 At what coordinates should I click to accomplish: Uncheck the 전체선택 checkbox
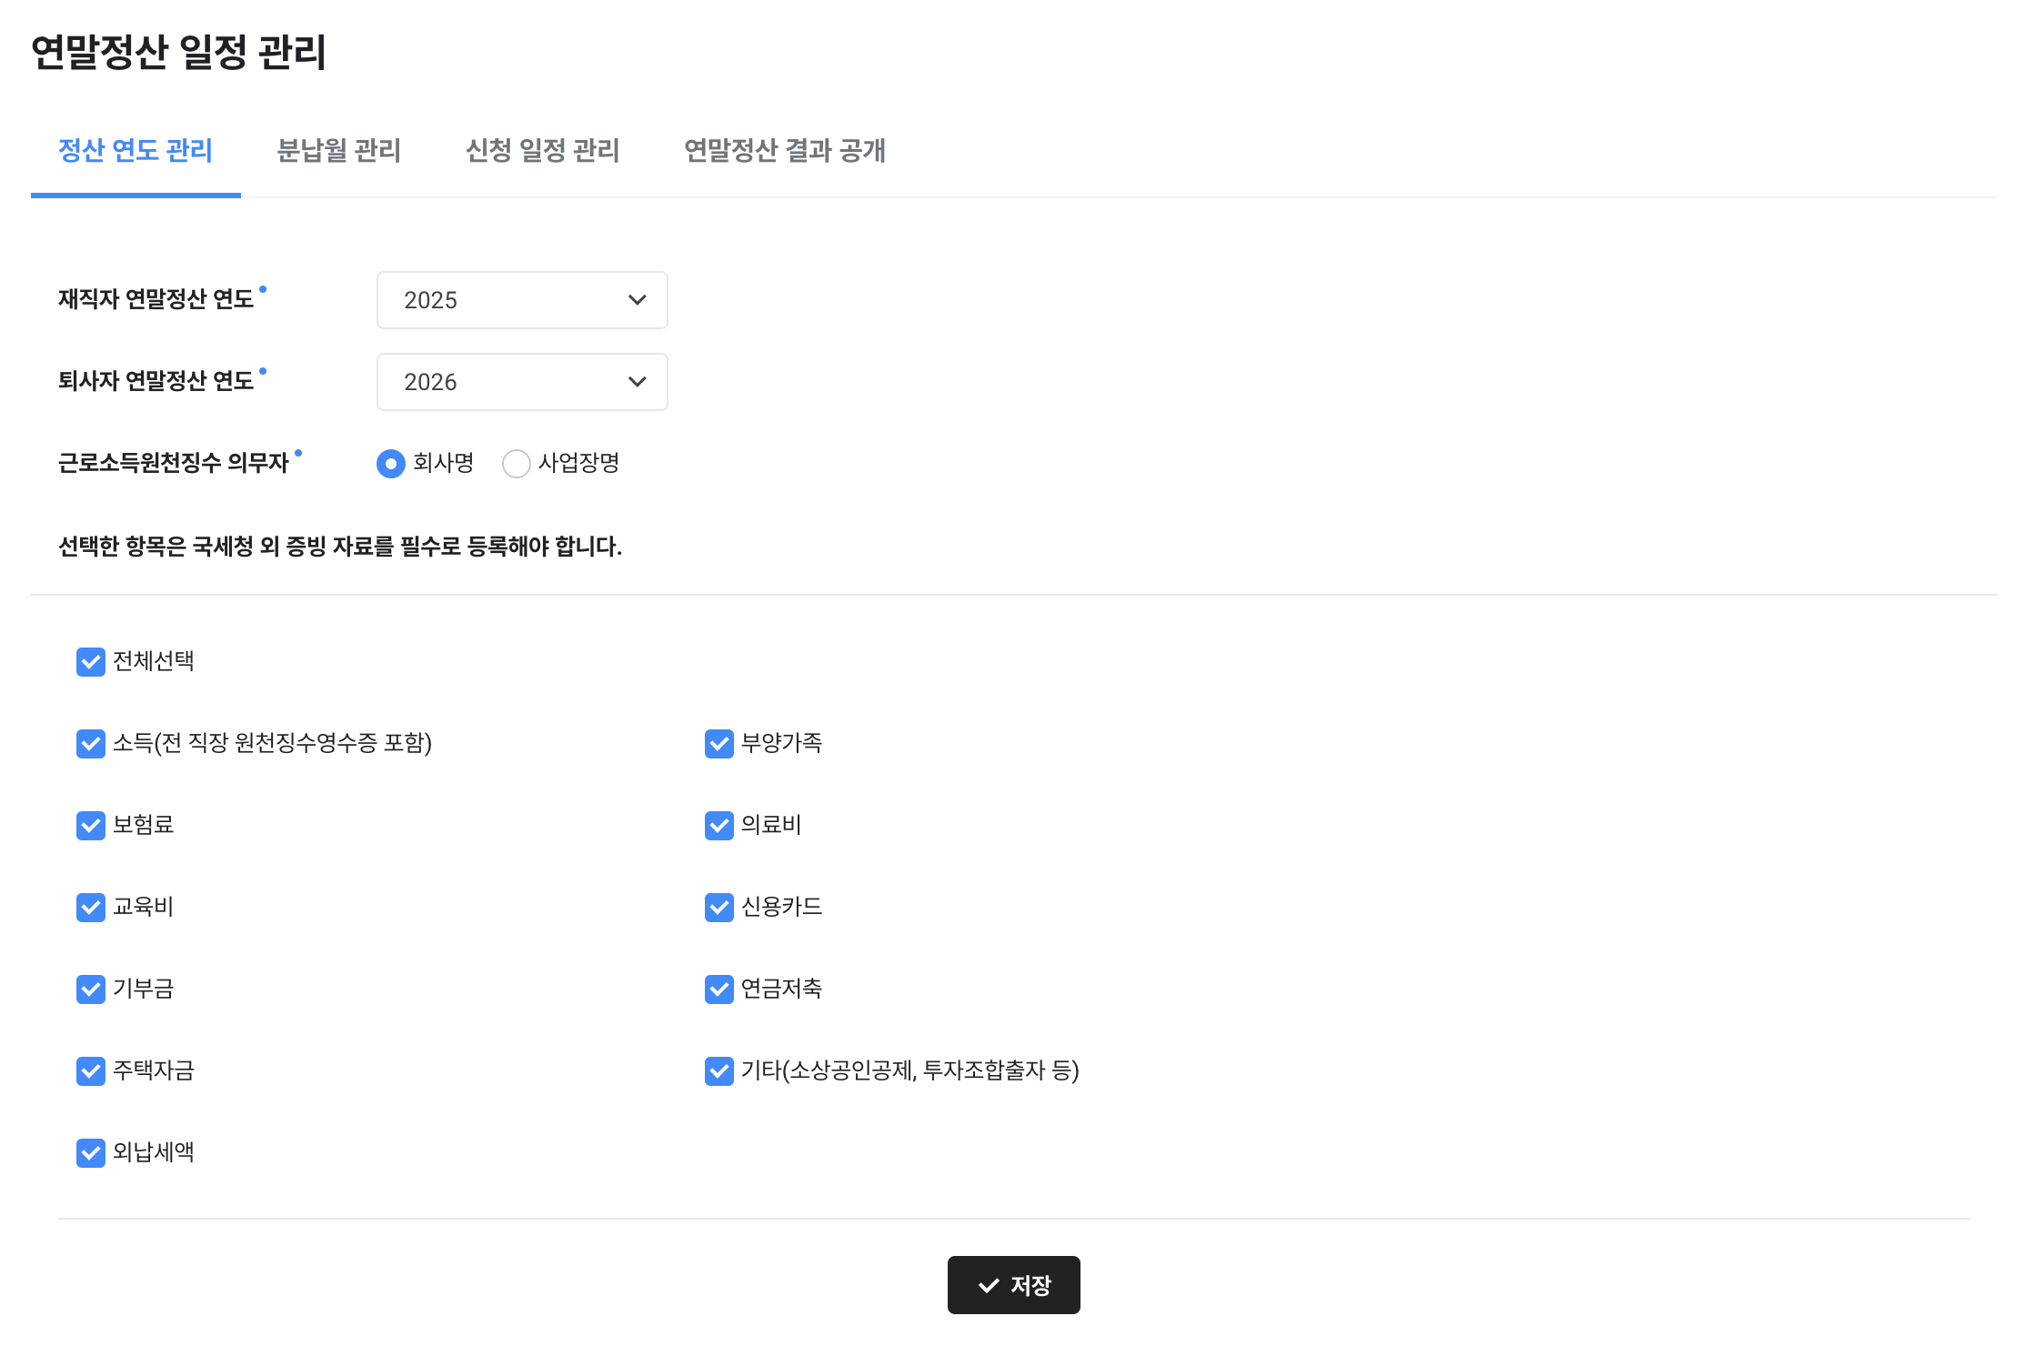pyautogui.click(x=91, y=662)
